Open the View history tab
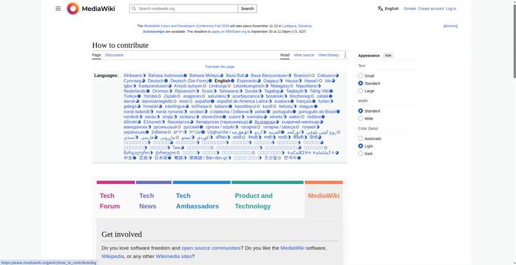The image size is (516, 265). [328, 55]
